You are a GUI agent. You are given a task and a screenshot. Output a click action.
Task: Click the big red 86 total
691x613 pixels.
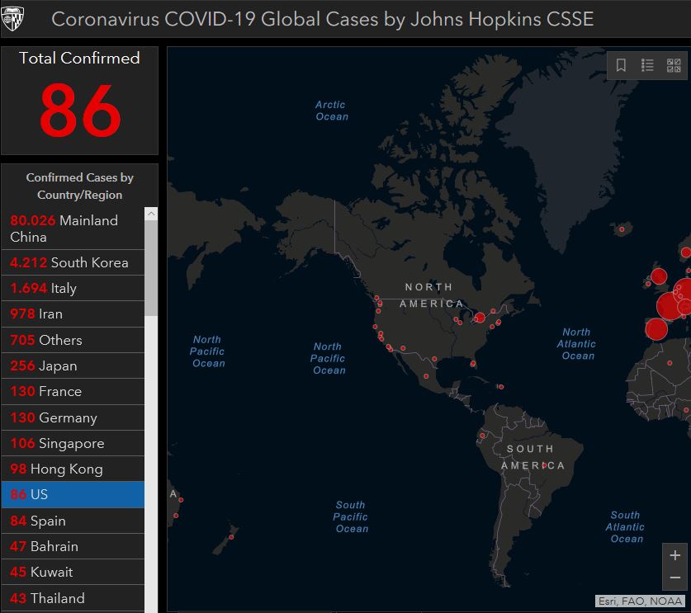tap(80, 110)
